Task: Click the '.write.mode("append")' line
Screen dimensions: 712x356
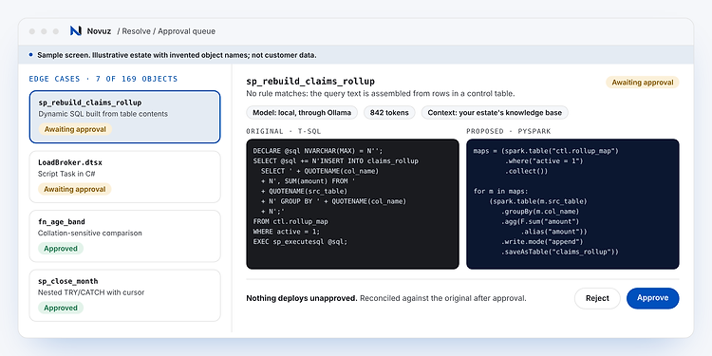Action: [x=542, y=241]
